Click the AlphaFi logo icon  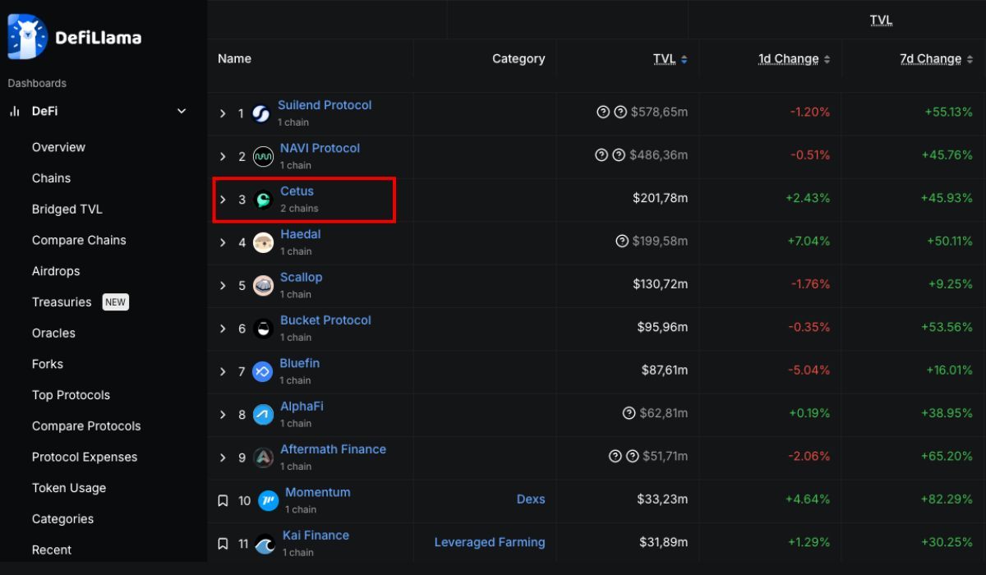tap(263, 415)
